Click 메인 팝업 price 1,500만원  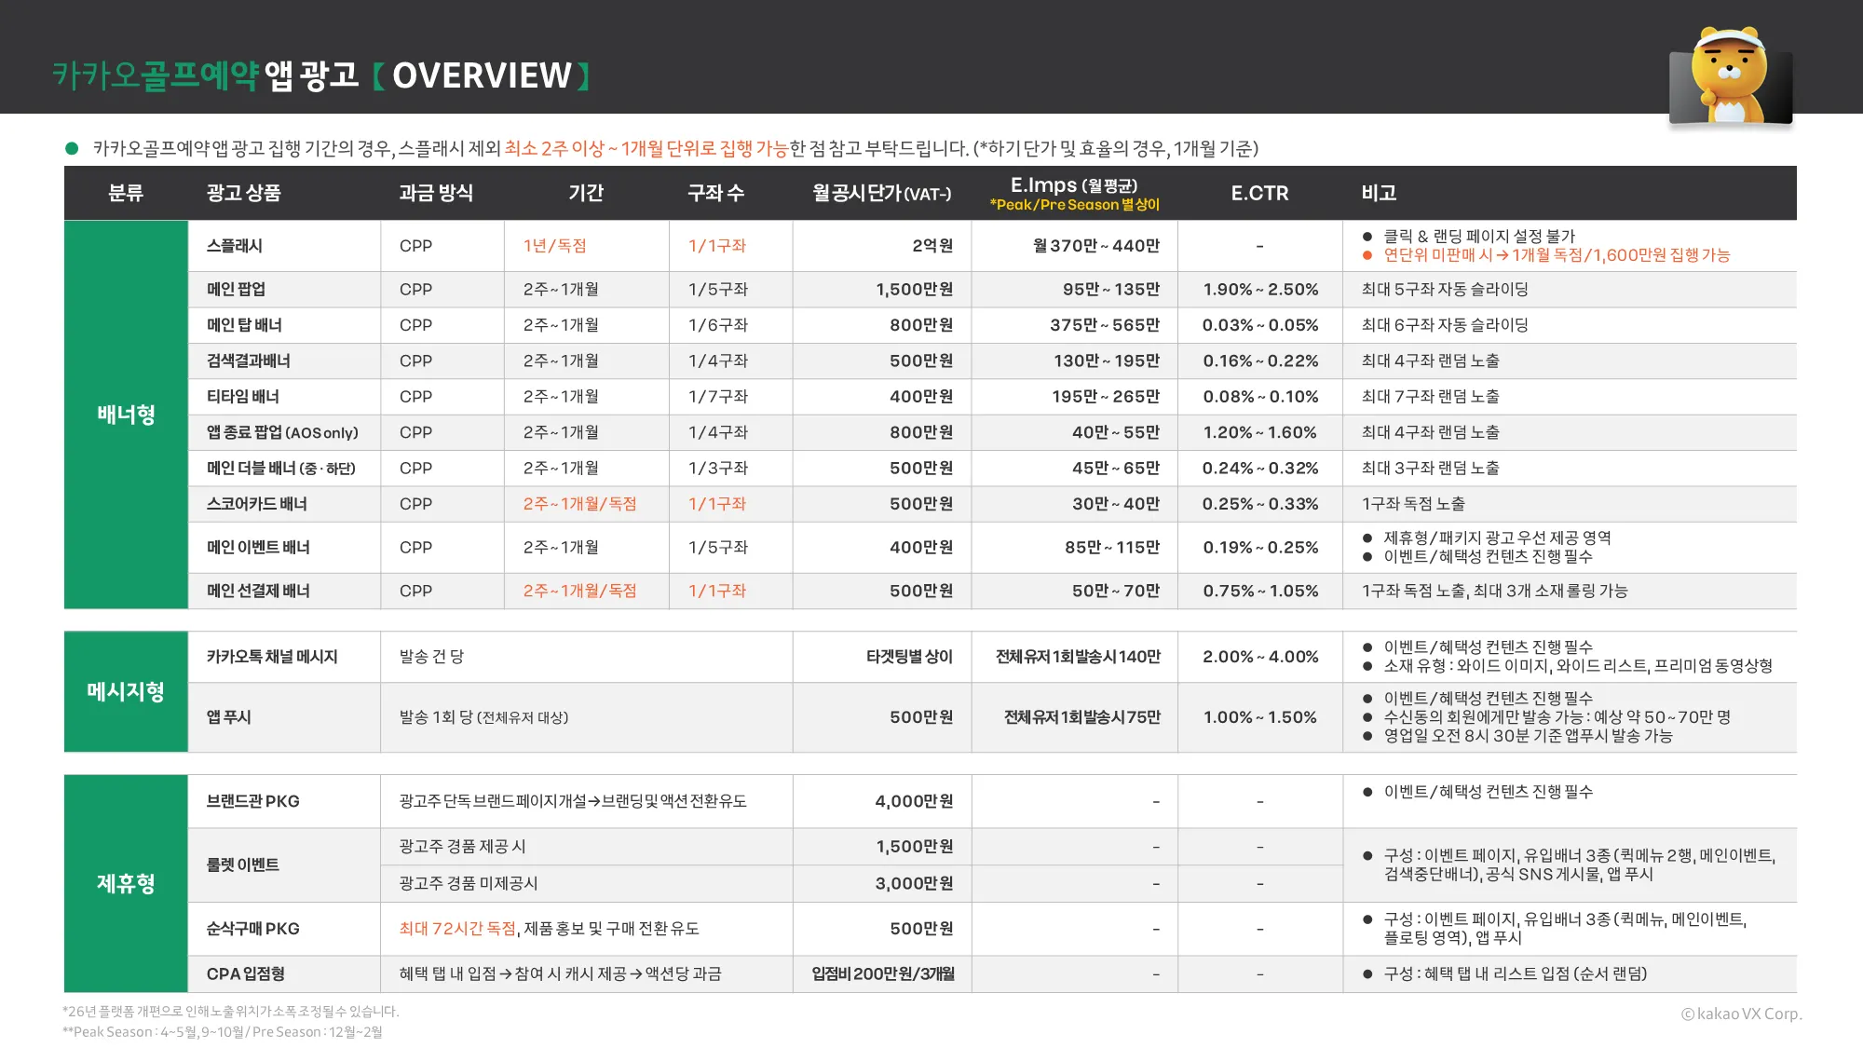coord(914,290)
